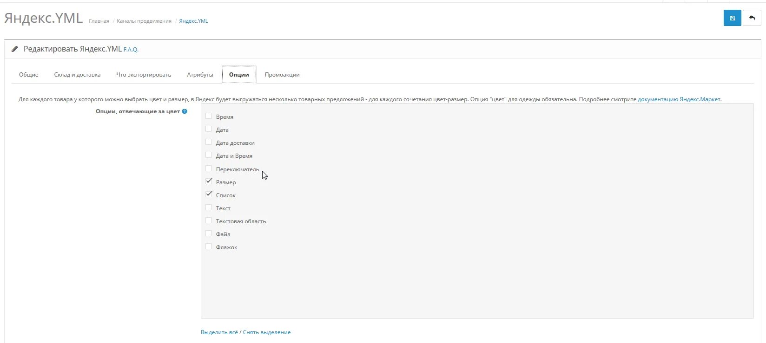The width and height of the screenshot is (766, 343).
Task: Open the документацию Яндекс.Маркет link
Action: 679,99
